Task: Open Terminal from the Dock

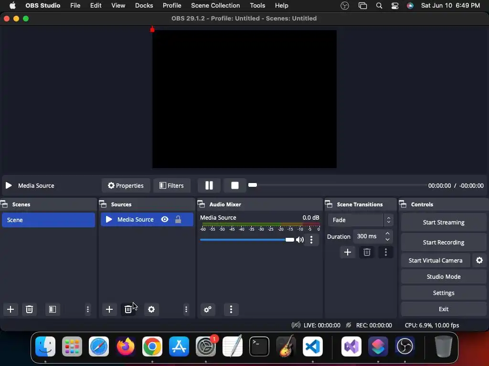Action: click(x=259, y=346)
